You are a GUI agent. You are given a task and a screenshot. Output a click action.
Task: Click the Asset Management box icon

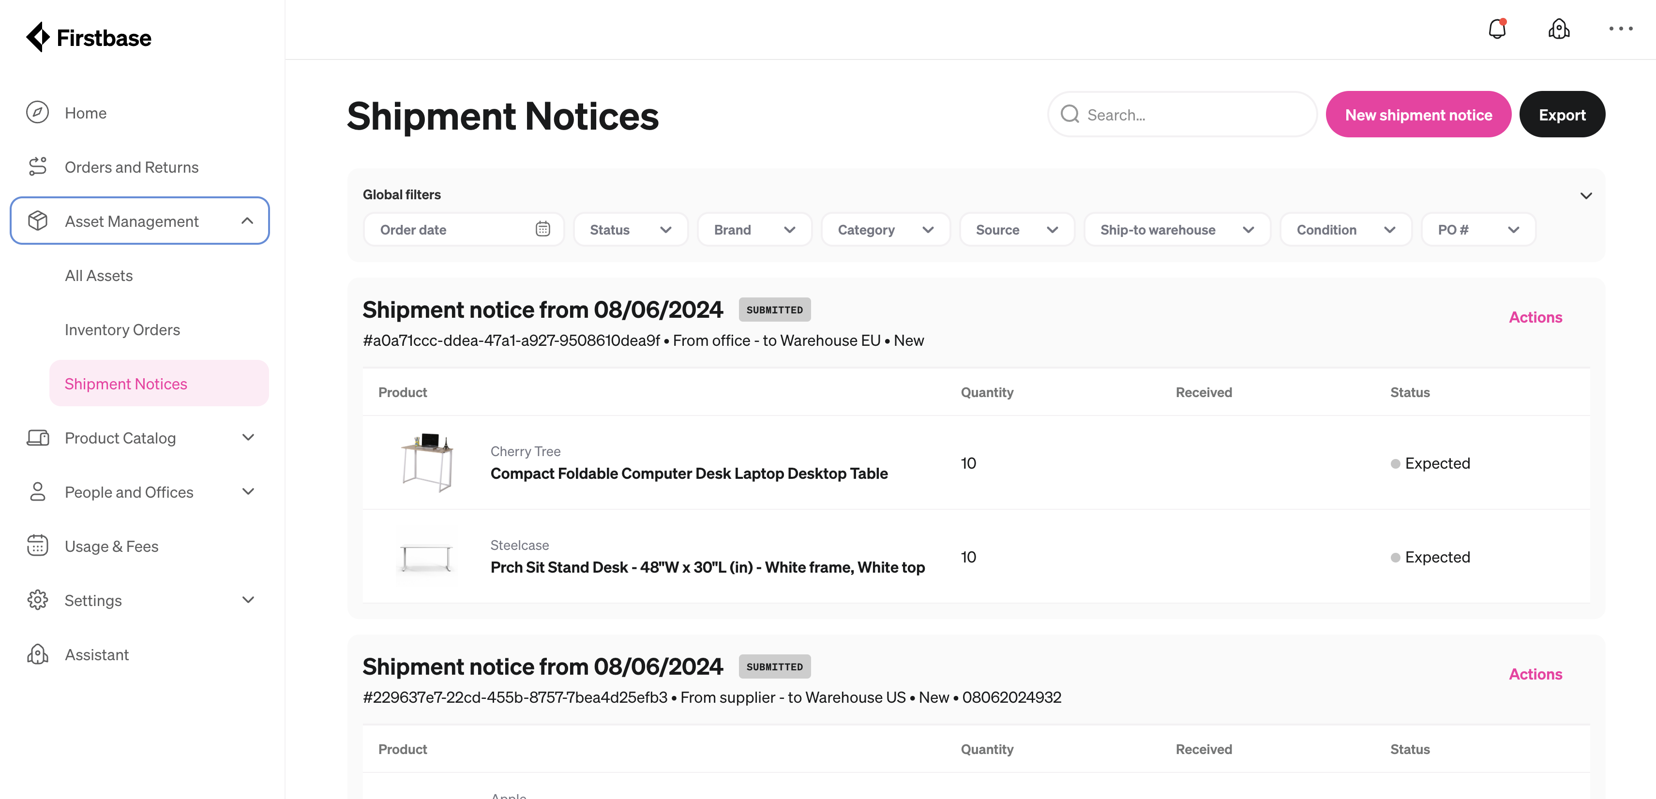[x=37, y=220]
